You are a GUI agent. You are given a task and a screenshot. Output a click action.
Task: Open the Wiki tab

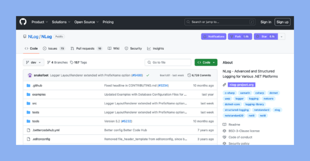[113, 49]
